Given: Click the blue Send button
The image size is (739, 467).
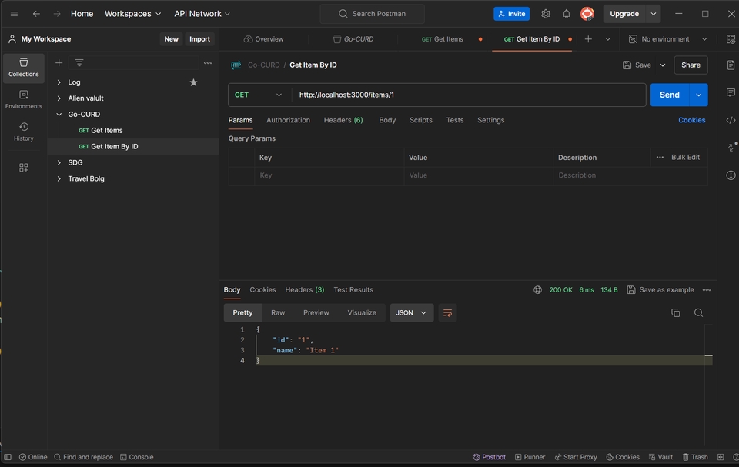Looking at the screenshot, I should [x=669, y=95].
